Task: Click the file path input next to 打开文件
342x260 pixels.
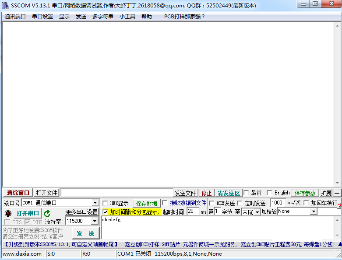Action: (116, 193)
